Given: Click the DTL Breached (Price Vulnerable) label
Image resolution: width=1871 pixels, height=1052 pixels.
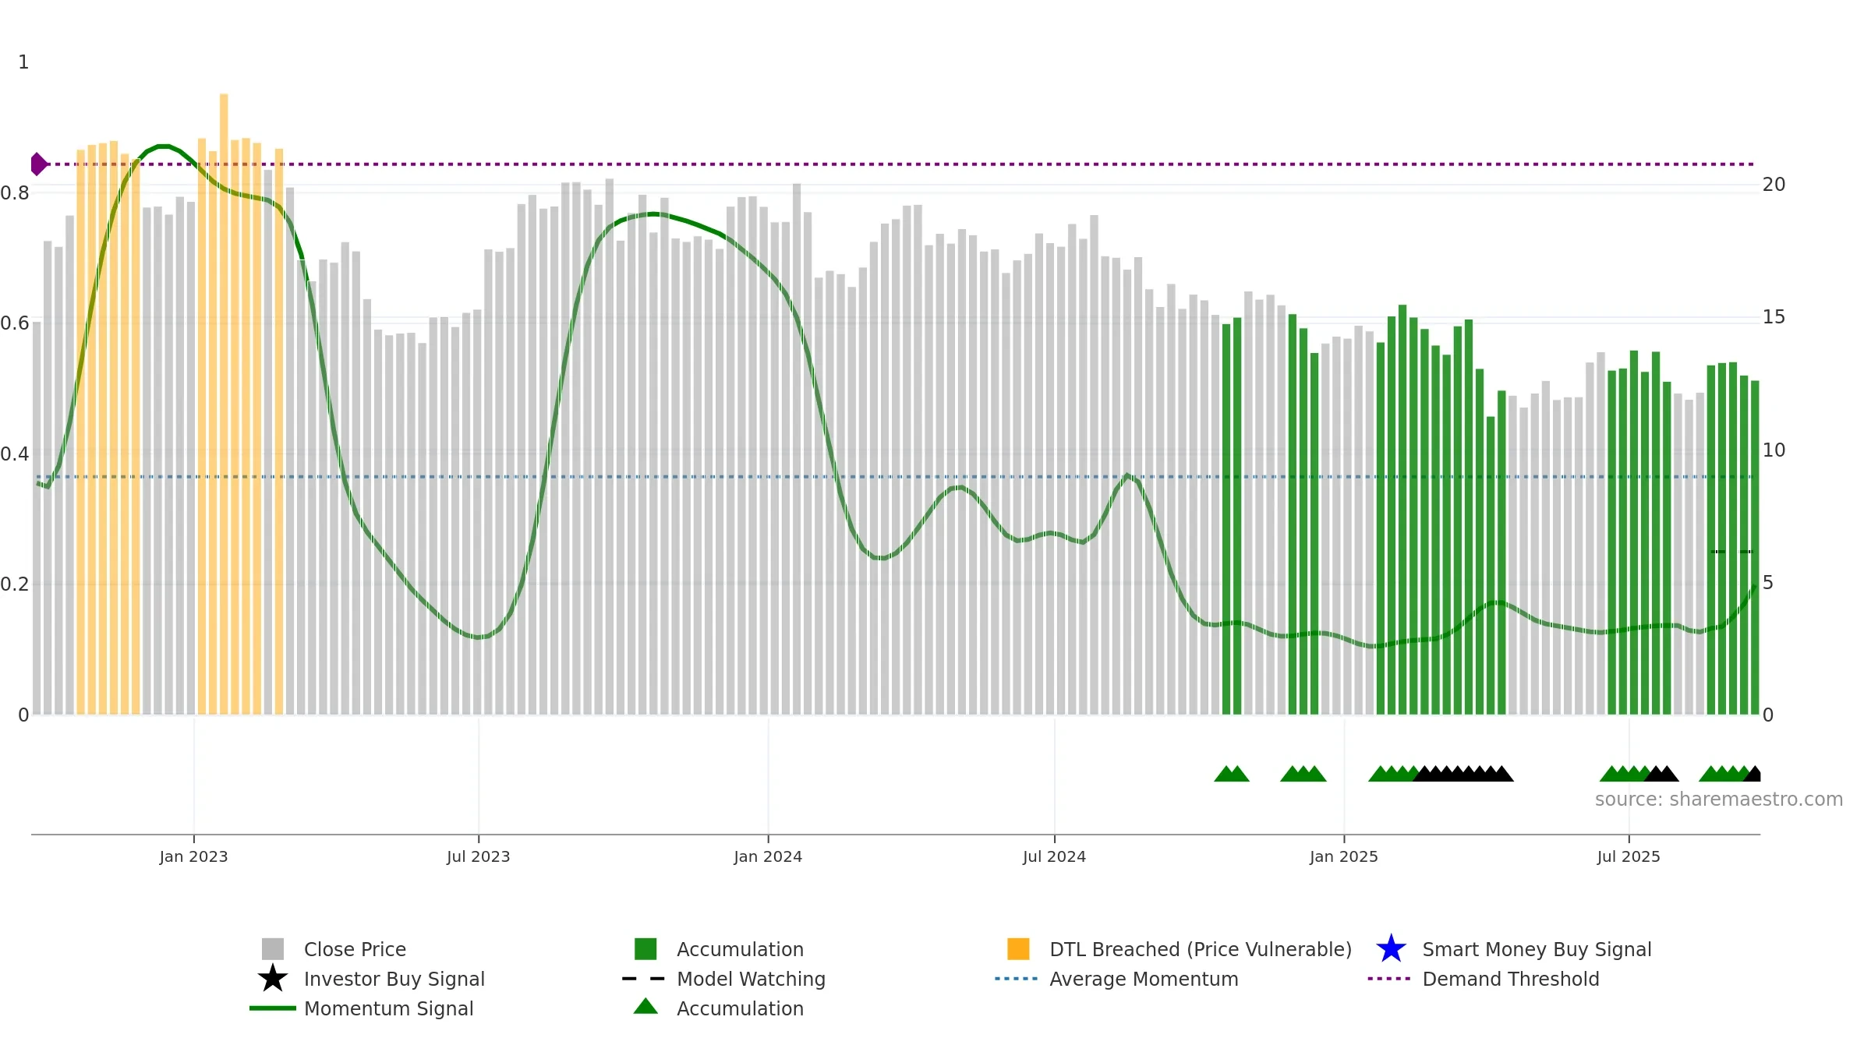Looking at the screenshot, I should point(1201,949).
